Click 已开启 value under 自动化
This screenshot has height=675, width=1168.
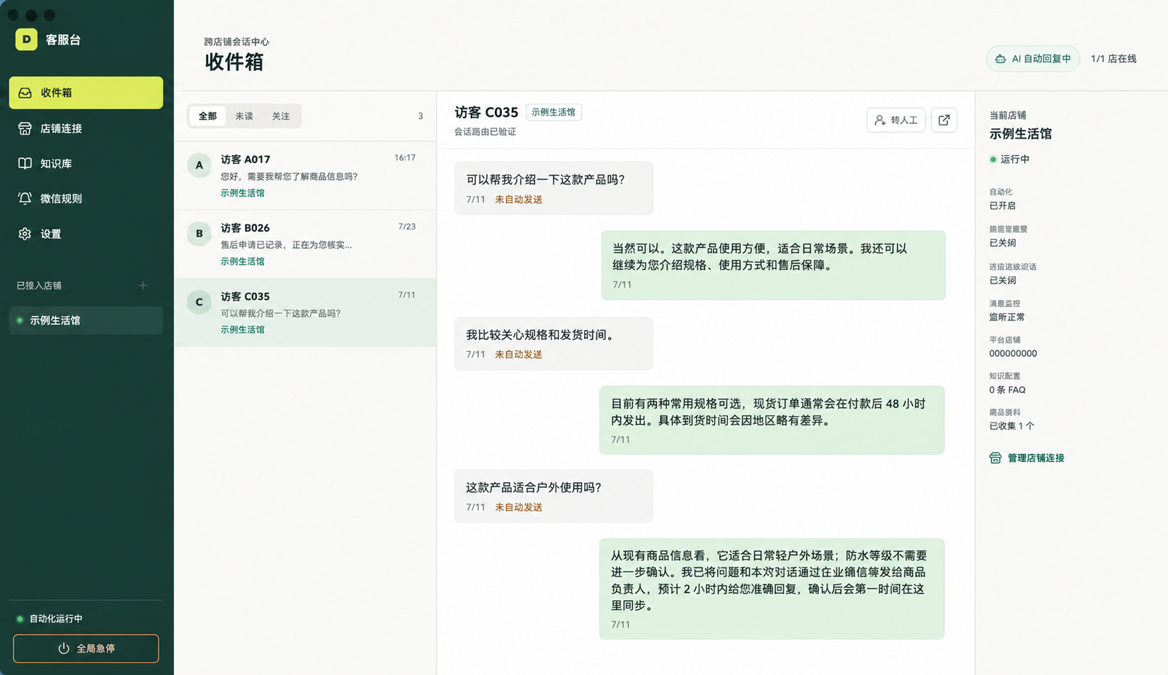1002,206
